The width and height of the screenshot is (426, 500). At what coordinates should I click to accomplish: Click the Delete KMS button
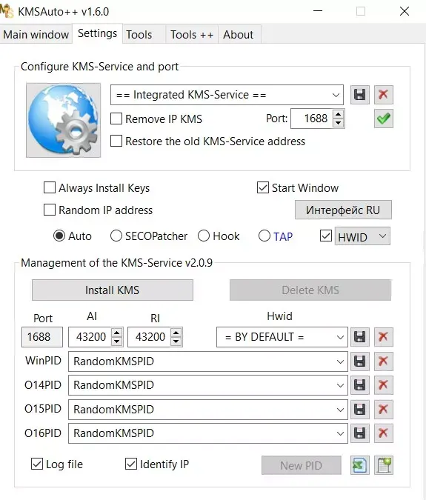pyautogui.click(x=310, y=290)
